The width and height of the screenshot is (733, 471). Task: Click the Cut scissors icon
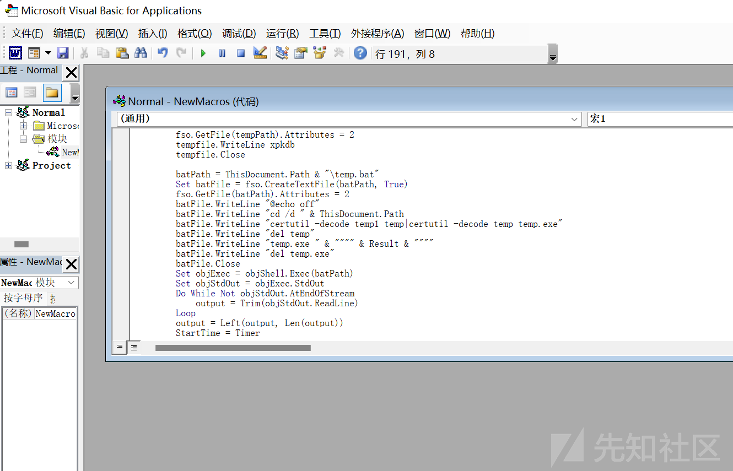click(x=84, y=53)
